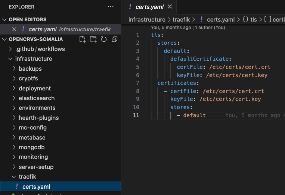Refresh the Explorer file tree

(104, 39)
